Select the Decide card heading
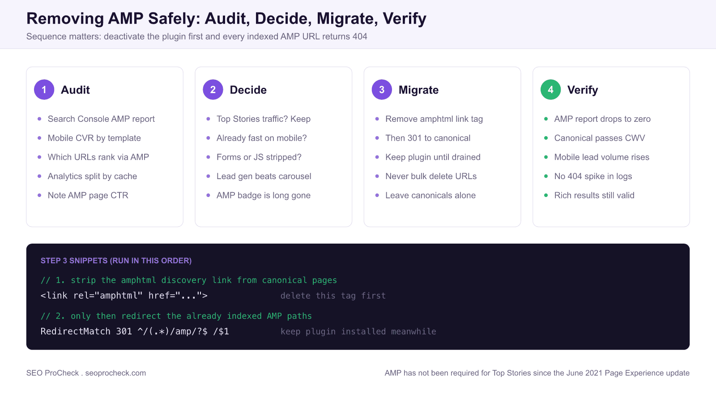This screenshot has width=716, height=403. (x=248, y=90)
